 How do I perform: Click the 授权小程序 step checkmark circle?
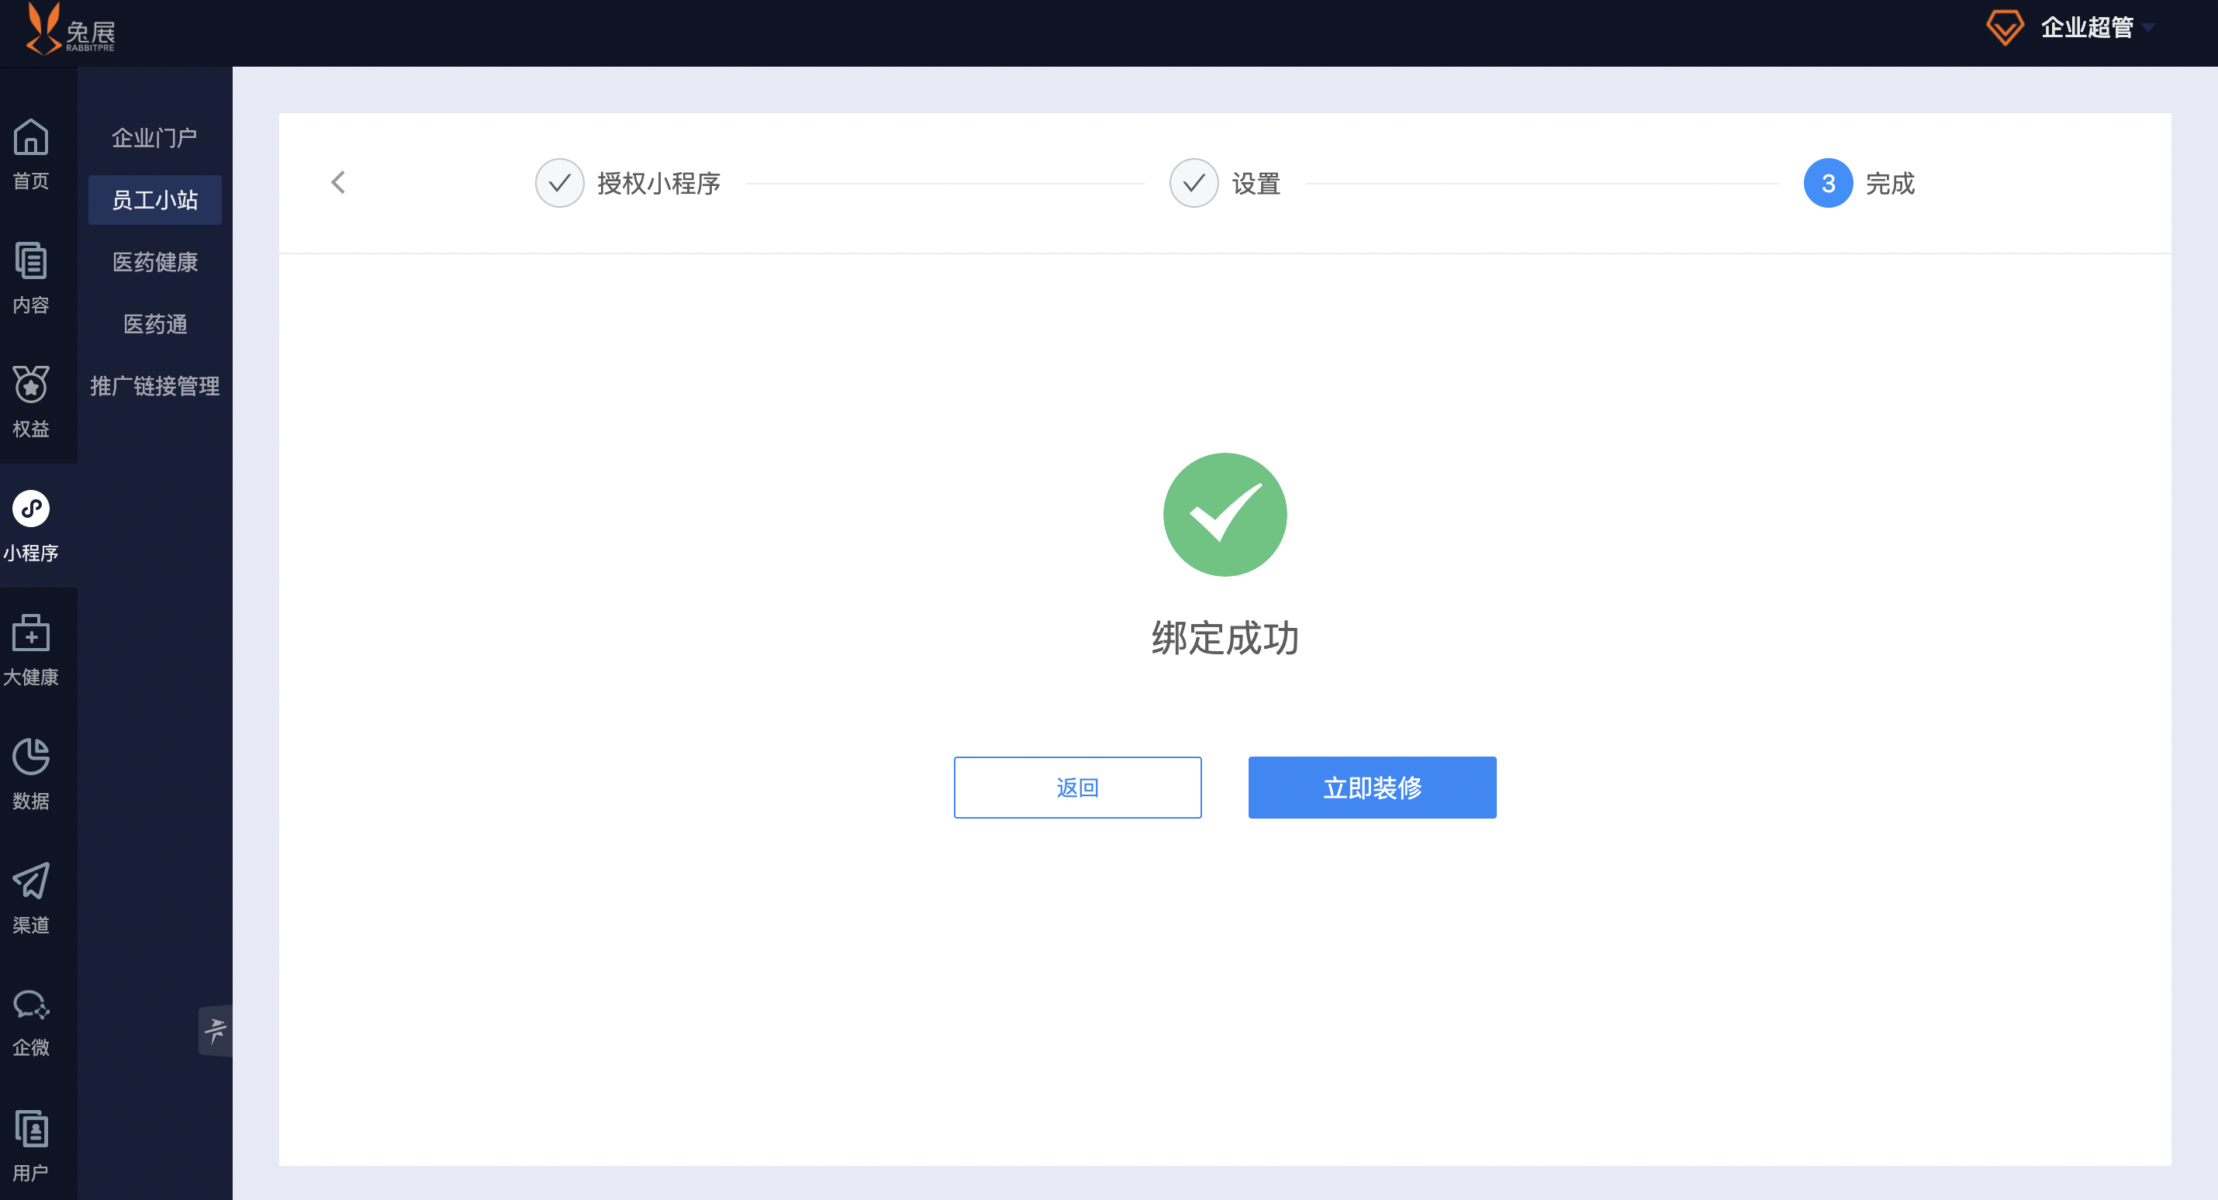pyautogui.click(x=560, y=182)
